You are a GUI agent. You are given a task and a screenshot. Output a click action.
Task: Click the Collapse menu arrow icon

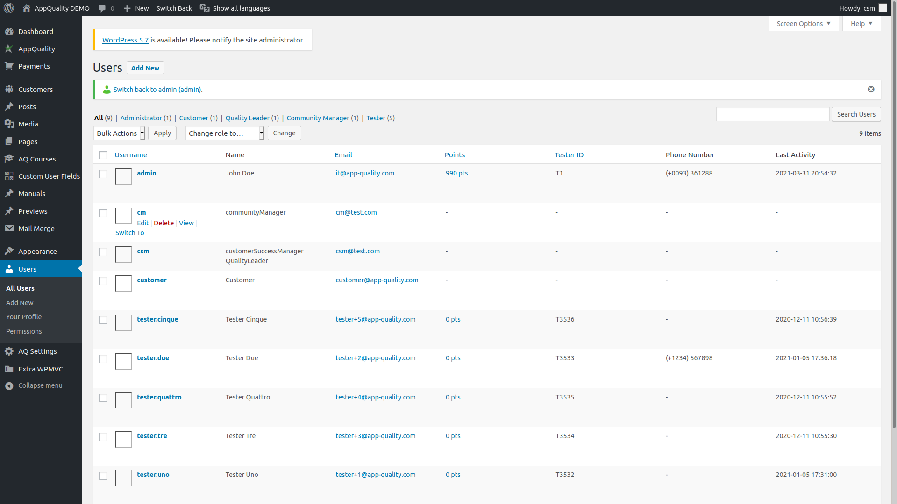9,386
